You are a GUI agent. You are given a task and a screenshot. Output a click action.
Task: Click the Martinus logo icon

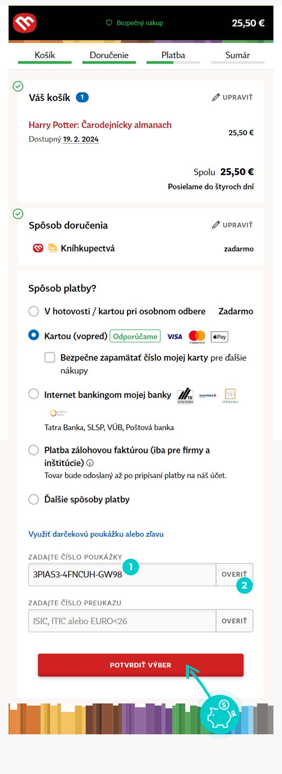[x=25, y=23]
